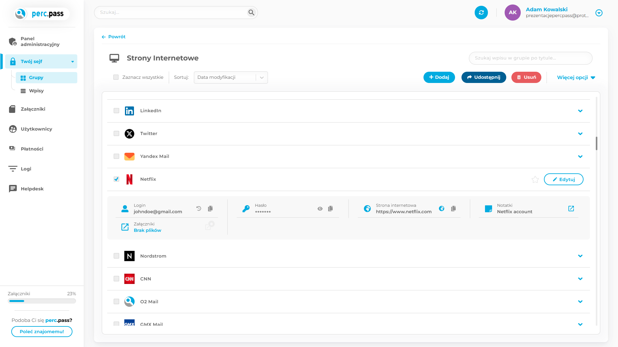Click the entries list vertical scrollbar
618x347 pixels.
click(596, 143)
